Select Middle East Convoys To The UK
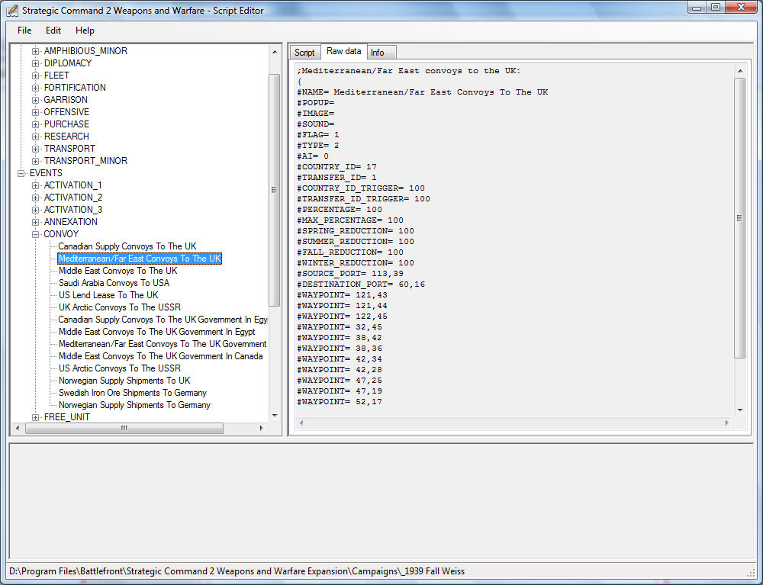 click(x=118, y=270)
